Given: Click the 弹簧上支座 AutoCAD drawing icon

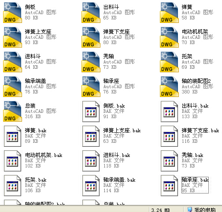Looking at the screenshot, I should pos(12,37).
